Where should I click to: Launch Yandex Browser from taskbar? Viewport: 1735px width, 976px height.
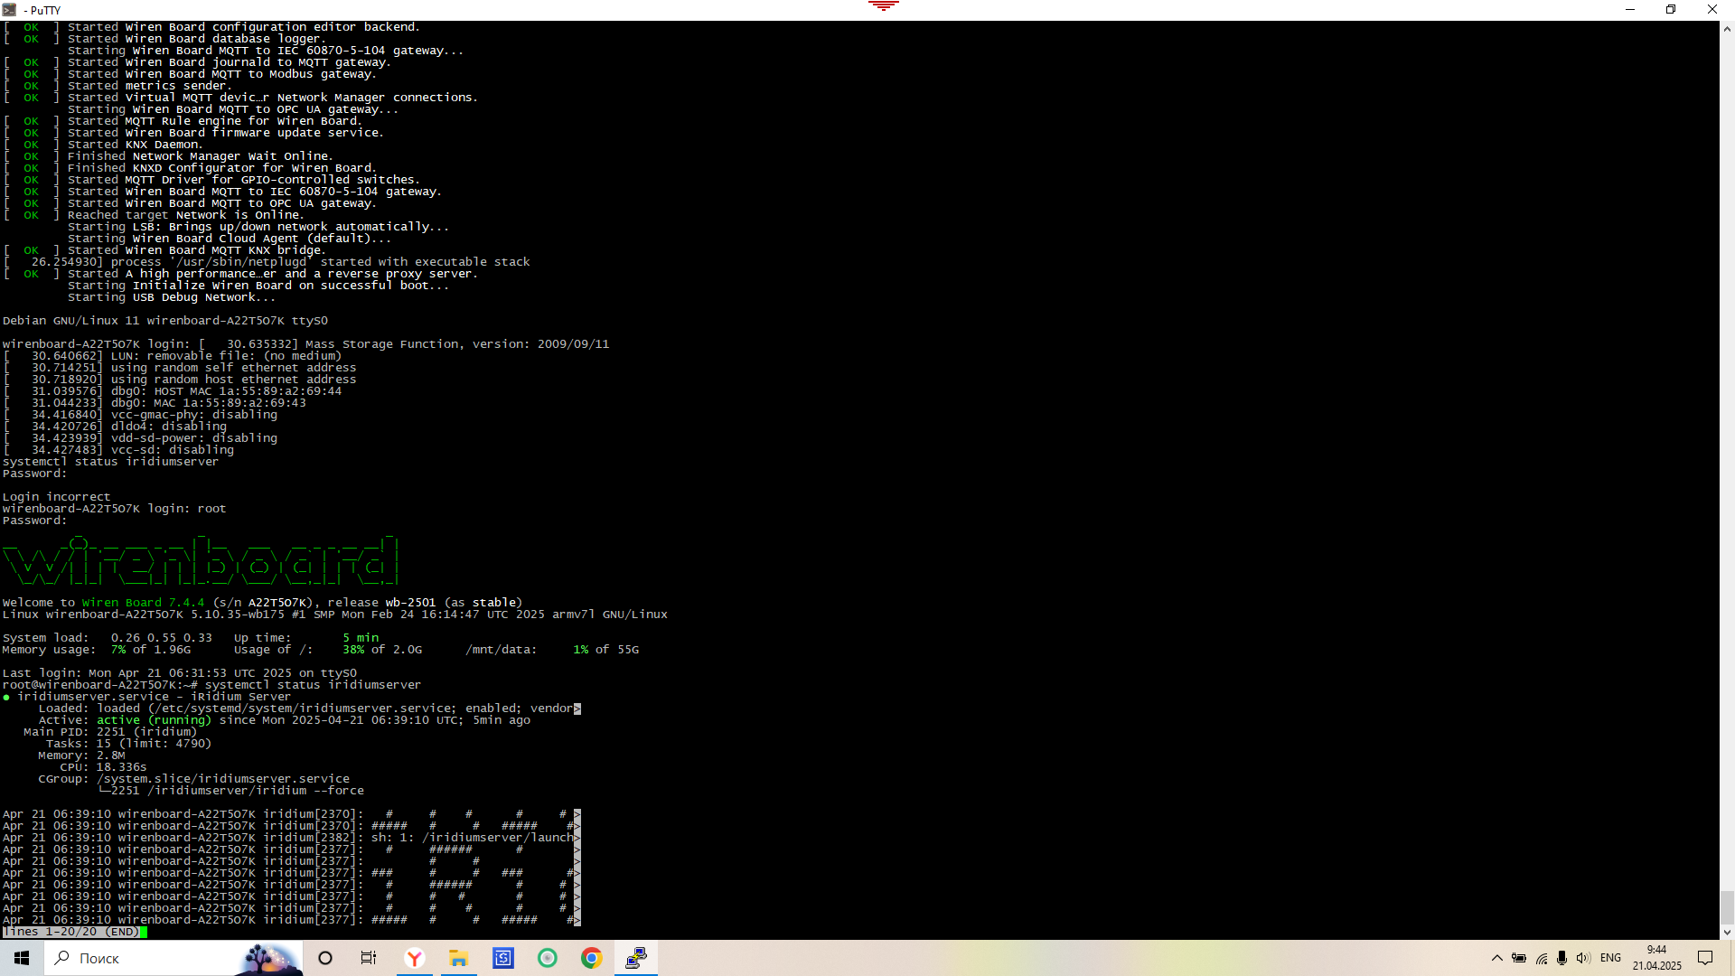415,958
